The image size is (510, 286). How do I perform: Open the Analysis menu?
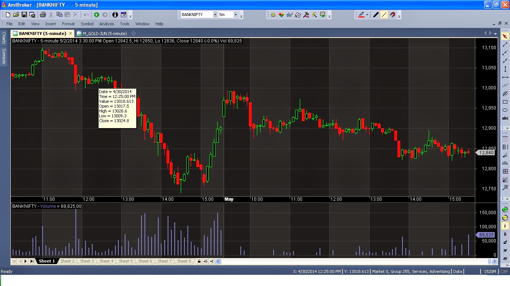(x=107, y=24)
